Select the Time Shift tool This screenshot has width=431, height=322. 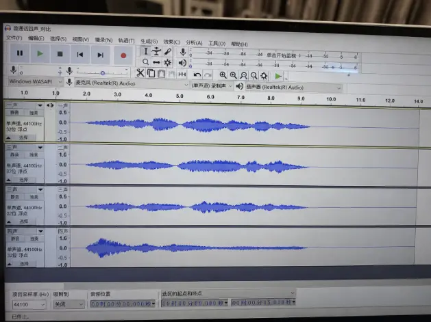156,62
